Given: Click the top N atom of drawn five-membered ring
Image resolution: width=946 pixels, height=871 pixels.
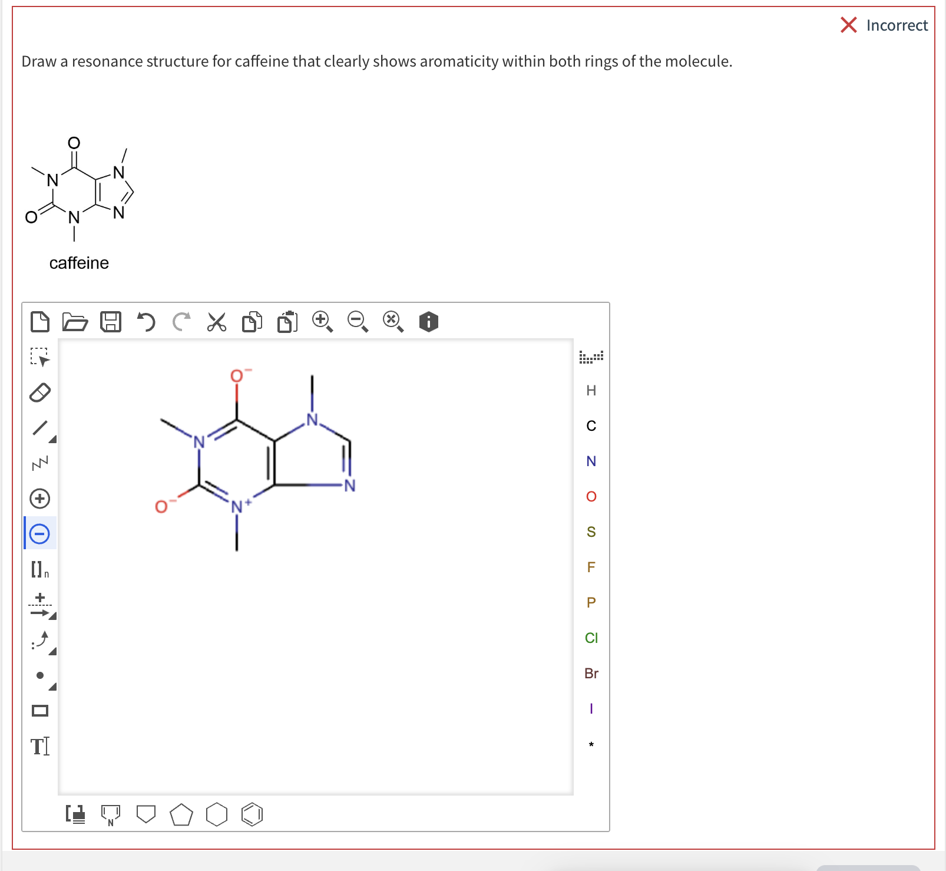Looking at the screenshot, I should point(312,420).
